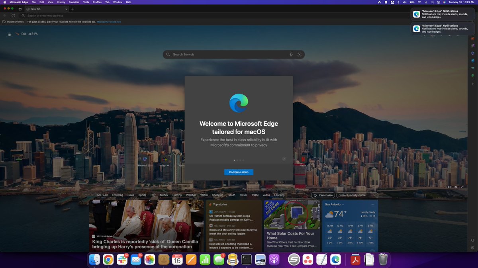Viewport: 478px width, 268px height.
Task: Open the File menu
Action: point(34,2)
